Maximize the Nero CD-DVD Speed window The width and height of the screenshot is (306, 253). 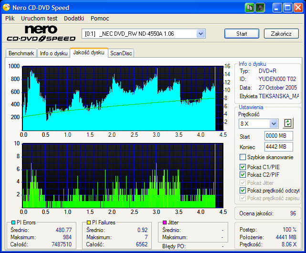click(x=288, y=8)
